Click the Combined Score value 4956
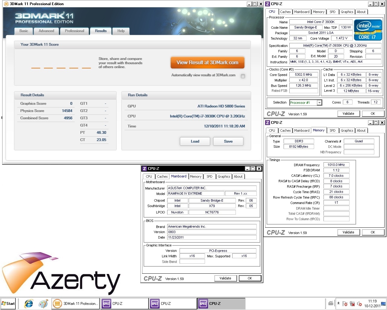The image size is (387, 310). 68,118
